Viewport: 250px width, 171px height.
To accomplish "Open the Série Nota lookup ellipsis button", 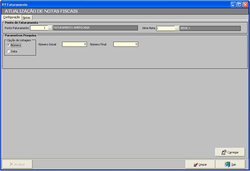I will coord(177,29).
